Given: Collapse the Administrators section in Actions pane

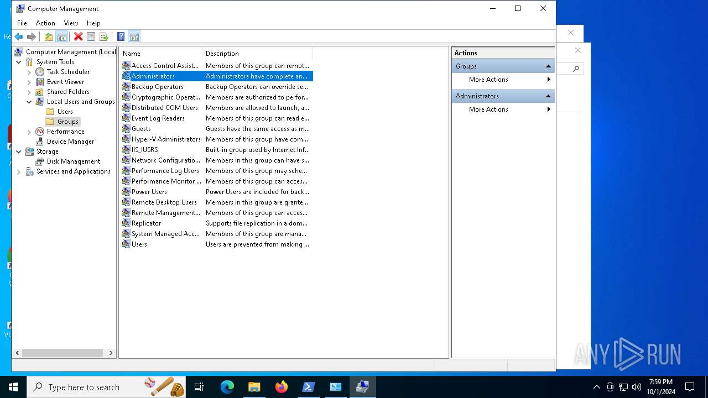Looking at the screenshot, I should [548, 96].
